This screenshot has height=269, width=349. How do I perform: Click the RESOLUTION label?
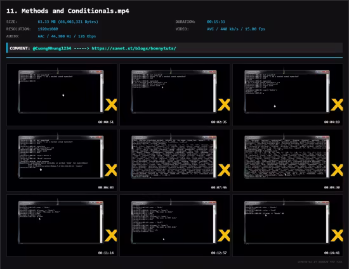point(18,29)
